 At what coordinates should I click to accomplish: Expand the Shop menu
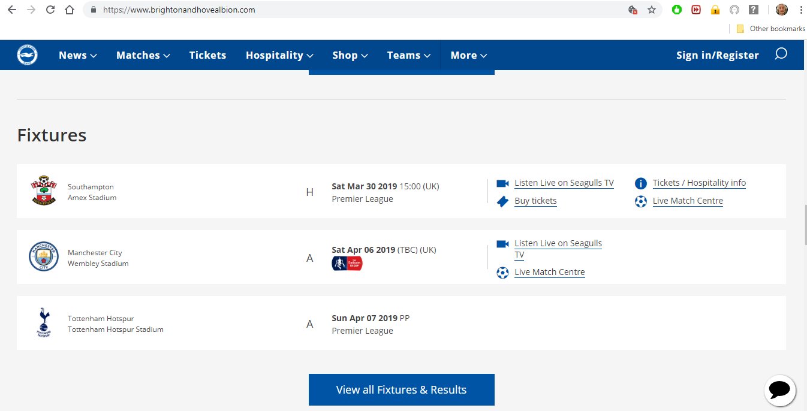(x=350, y=55)
